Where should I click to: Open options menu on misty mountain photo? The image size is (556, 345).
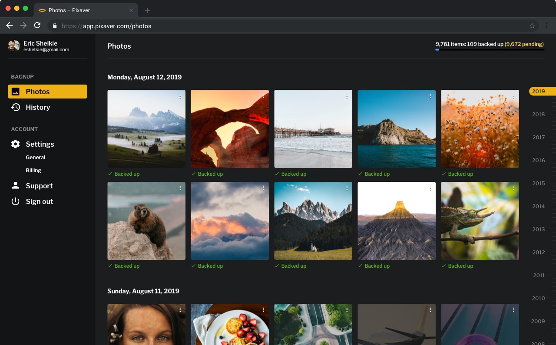coord(180,96)
